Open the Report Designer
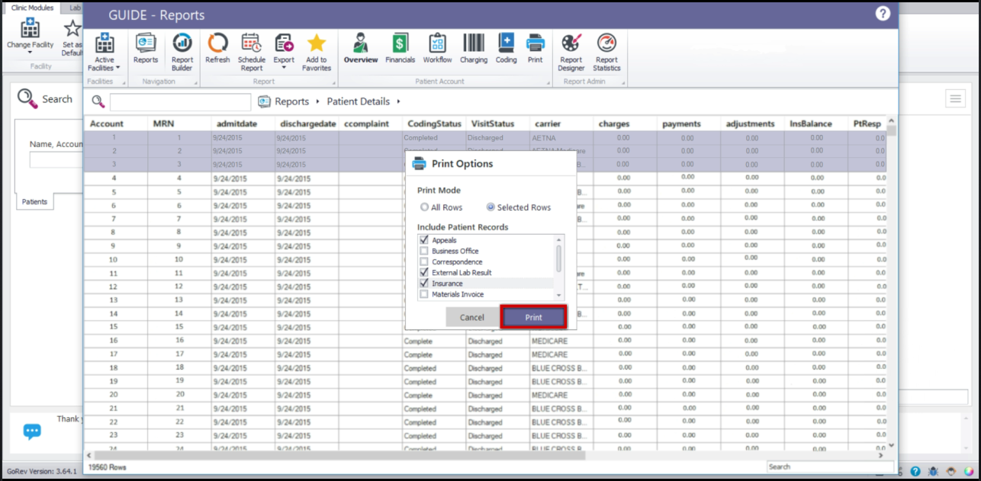The height and width of the screenshot is (481, 981). tap(571, 52)
